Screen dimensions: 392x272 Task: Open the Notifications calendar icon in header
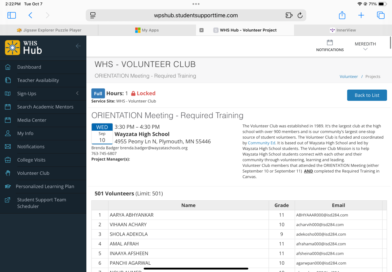tap(330, 43)
